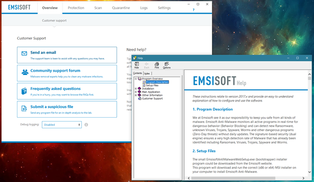
Task: Switch to the Overview tab
Action: (50, 8)
